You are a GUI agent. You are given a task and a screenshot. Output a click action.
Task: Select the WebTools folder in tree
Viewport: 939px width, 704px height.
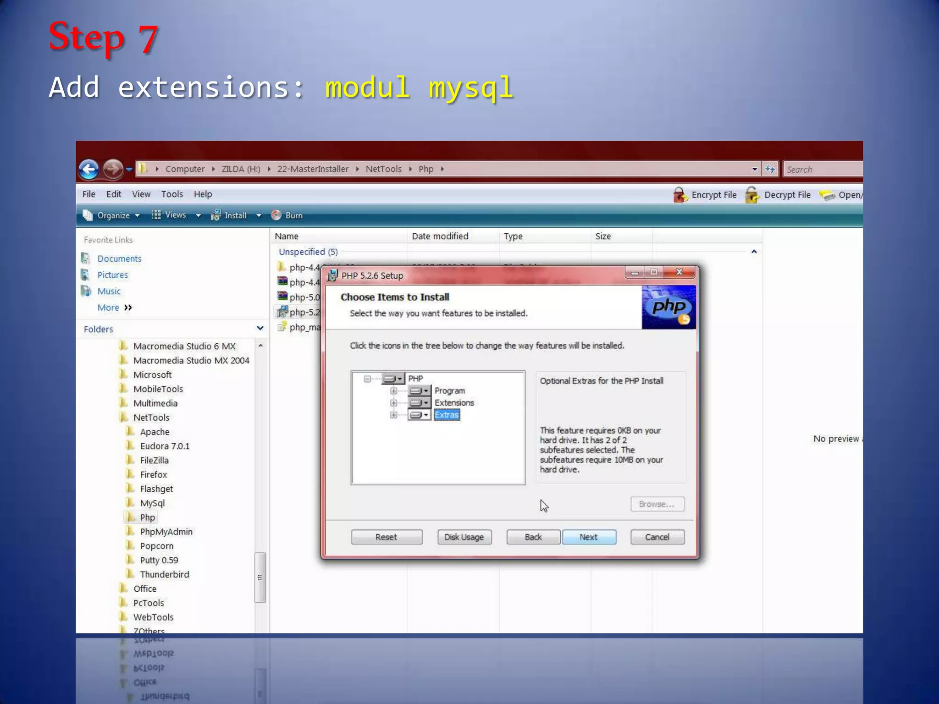[x=153, y=617]
